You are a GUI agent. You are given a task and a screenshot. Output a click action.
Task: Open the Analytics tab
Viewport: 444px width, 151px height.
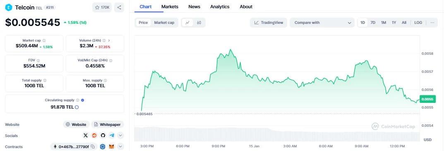tap(220, 7)
